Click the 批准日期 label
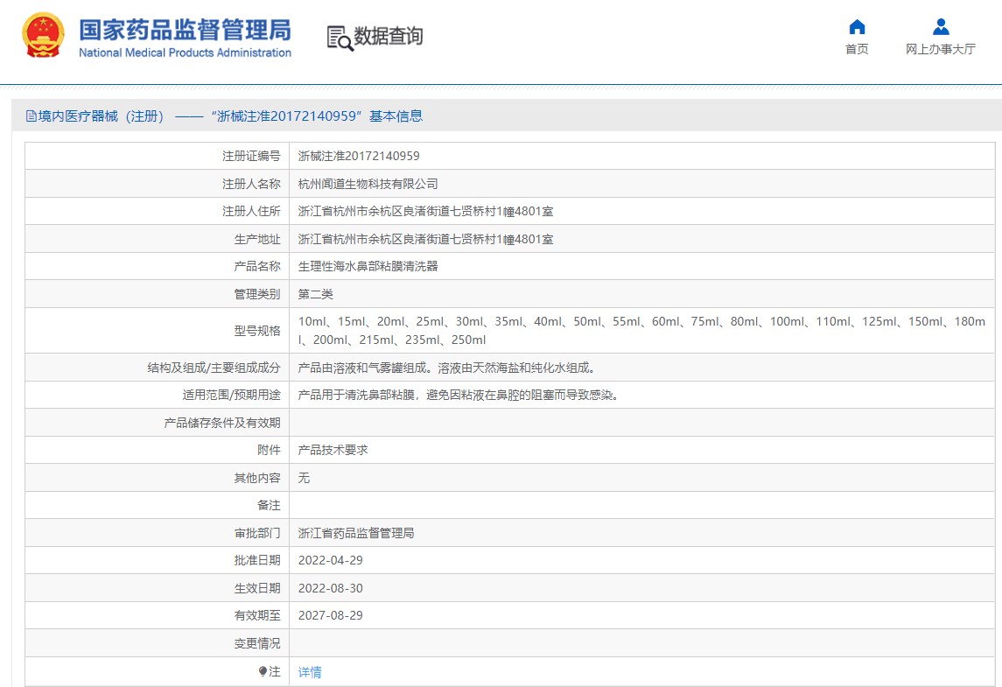 point(257,560)
